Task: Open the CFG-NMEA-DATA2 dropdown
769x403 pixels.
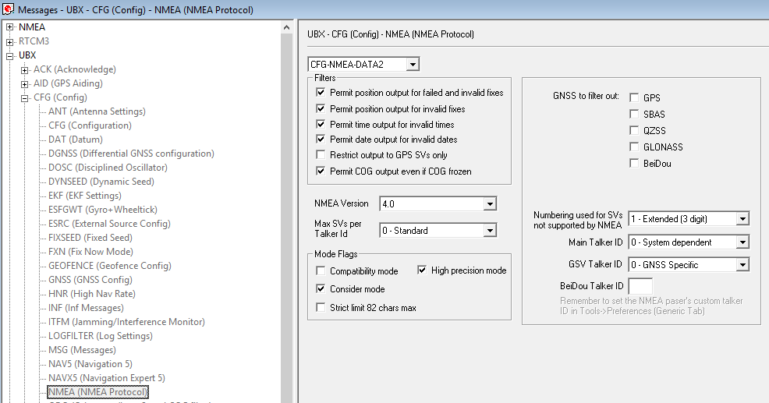Action: tap(413, 64)
